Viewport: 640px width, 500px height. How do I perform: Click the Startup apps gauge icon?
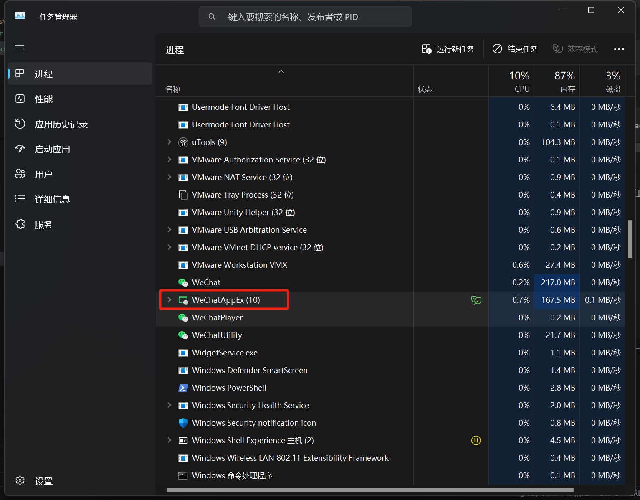coord(20,149)
